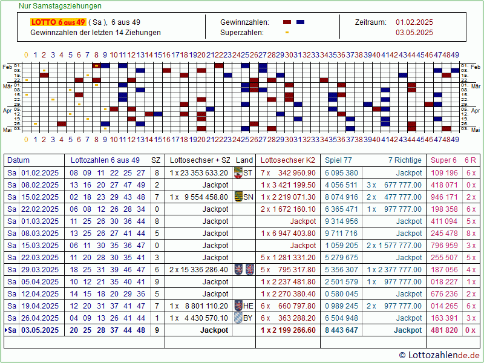484x363 pixels.
Task: Select the date cell 12.04.2025
Action: (x=40, y=294)
